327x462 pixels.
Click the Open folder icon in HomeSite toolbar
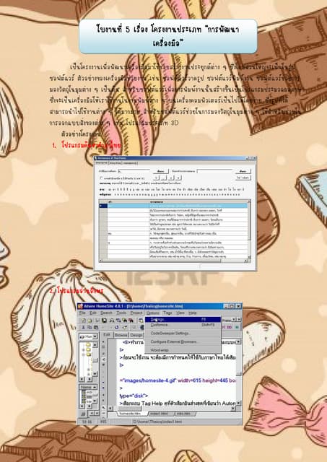[90, 321]
